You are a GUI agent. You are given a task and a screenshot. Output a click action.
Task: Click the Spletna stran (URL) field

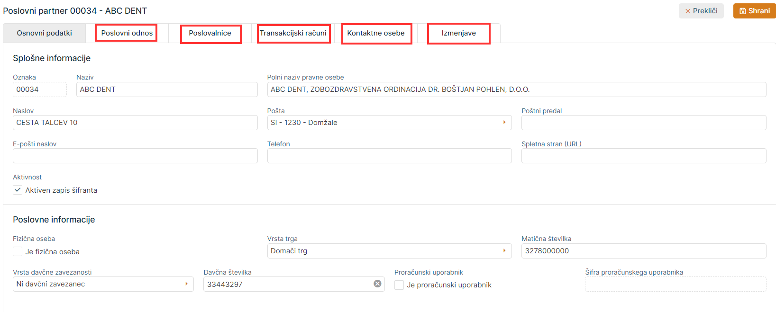click(x=643, y=156)
